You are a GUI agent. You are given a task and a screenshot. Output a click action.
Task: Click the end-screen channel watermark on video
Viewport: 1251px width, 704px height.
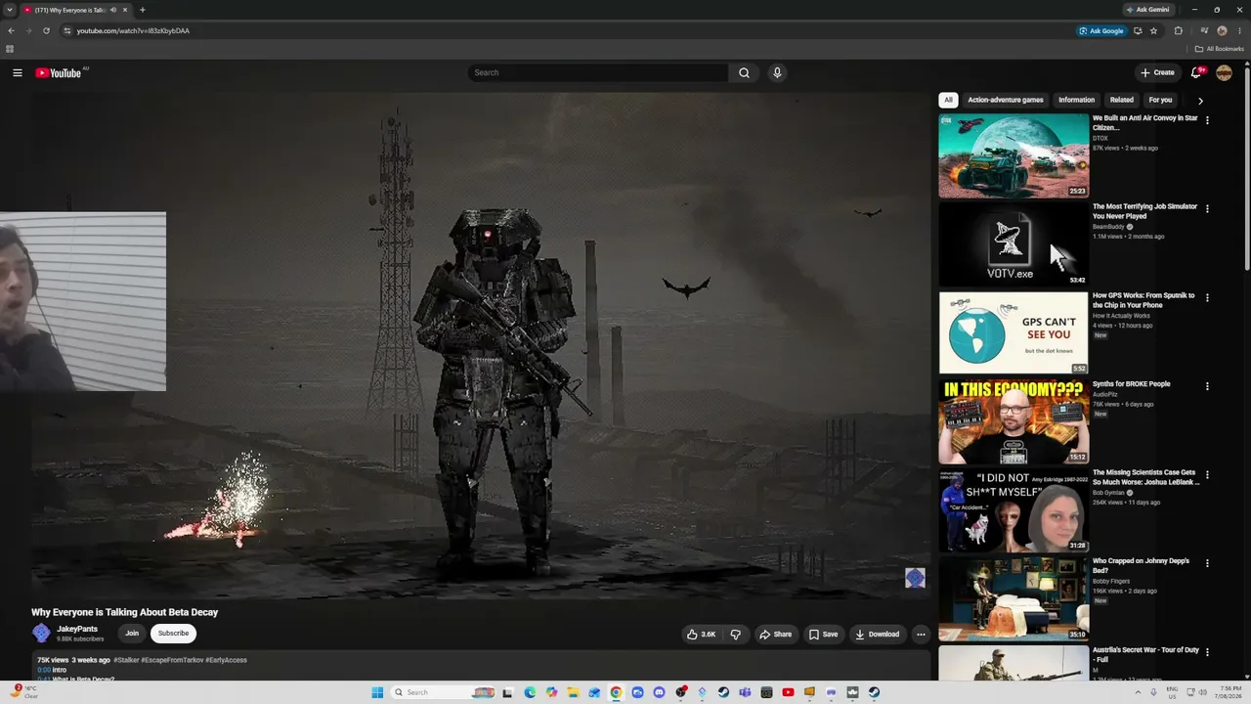[915, 578]
